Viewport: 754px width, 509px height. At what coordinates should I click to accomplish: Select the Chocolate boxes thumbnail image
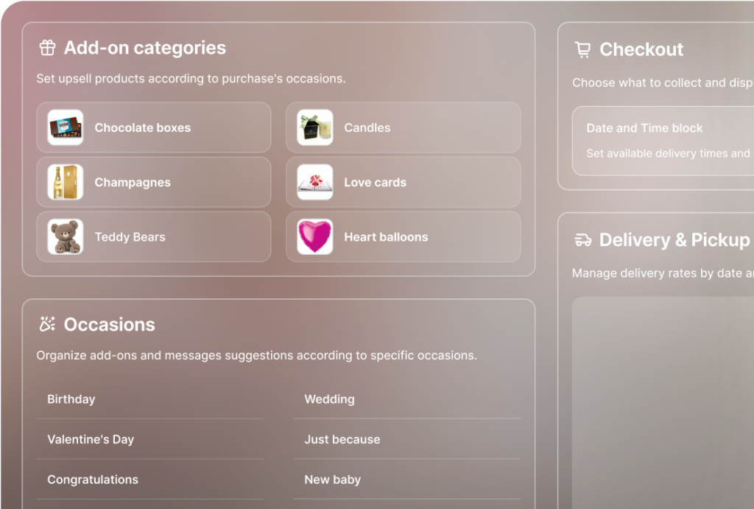click(x=66, y=127)
